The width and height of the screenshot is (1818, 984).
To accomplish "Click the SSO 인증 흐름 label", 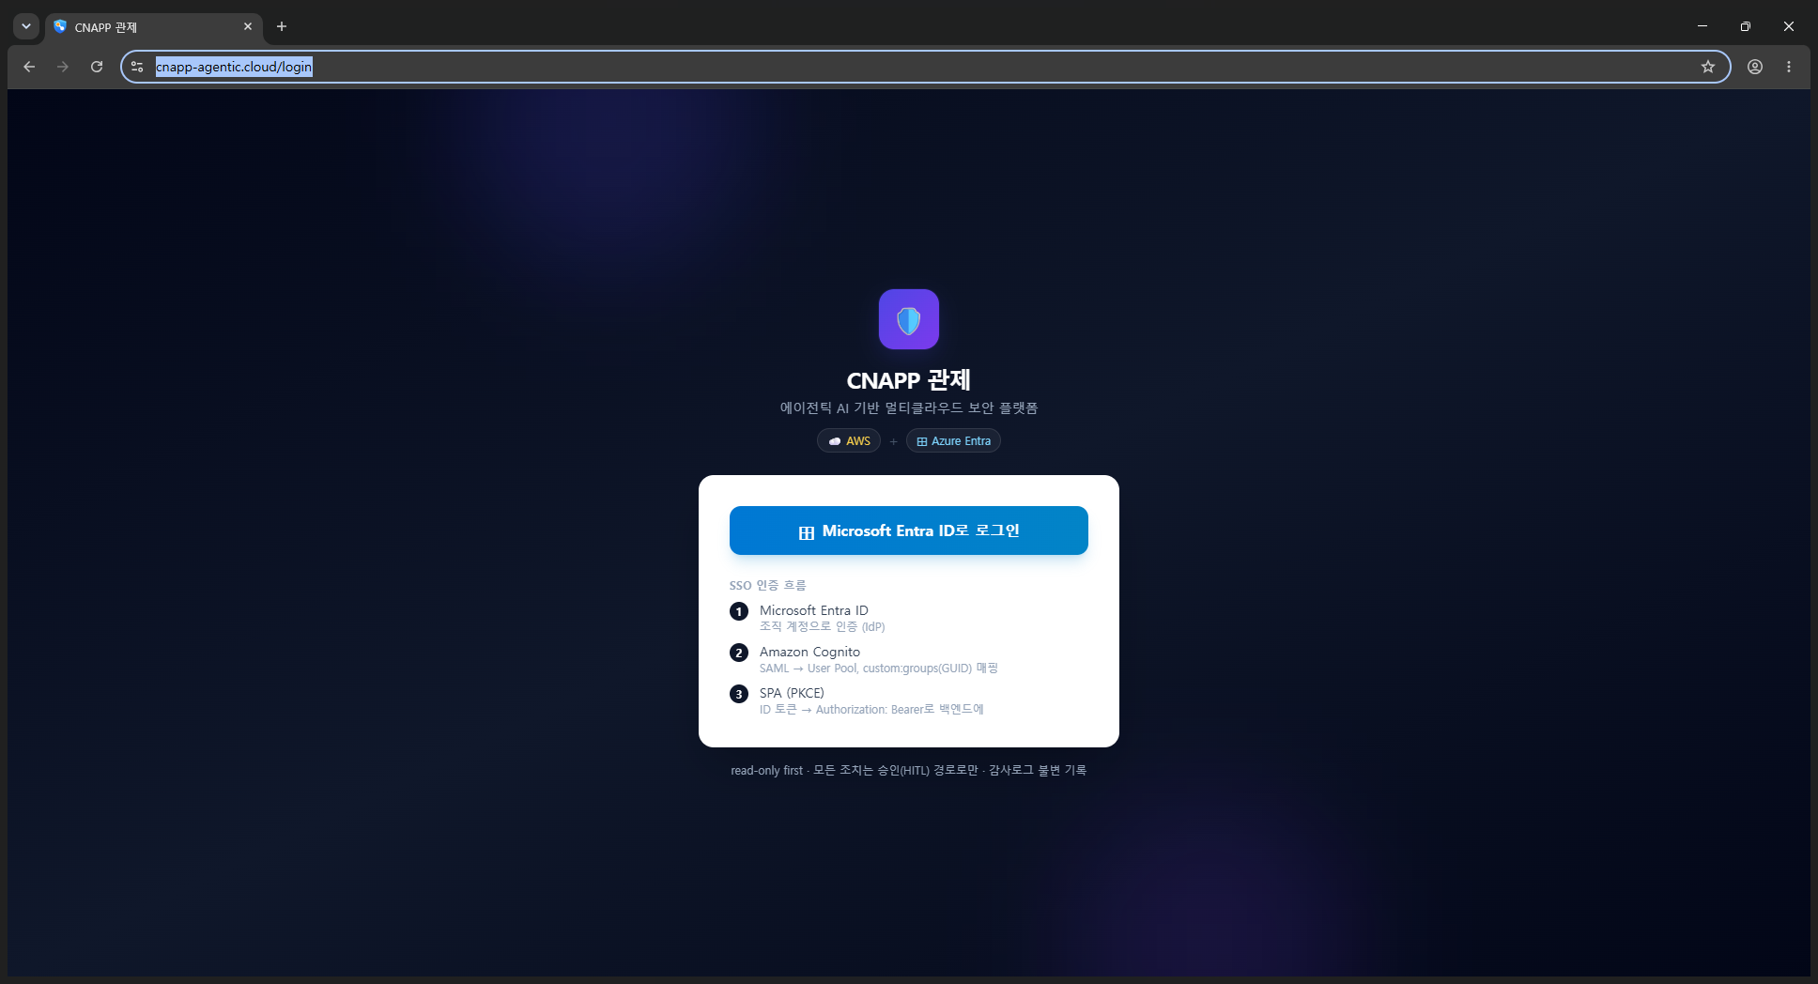I will coord(767,585).
